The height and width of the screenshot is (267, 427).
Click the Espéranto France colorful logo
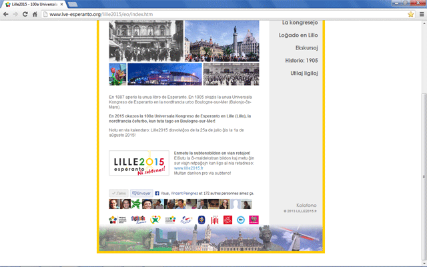pyautogui.click(x=138, y=220)
